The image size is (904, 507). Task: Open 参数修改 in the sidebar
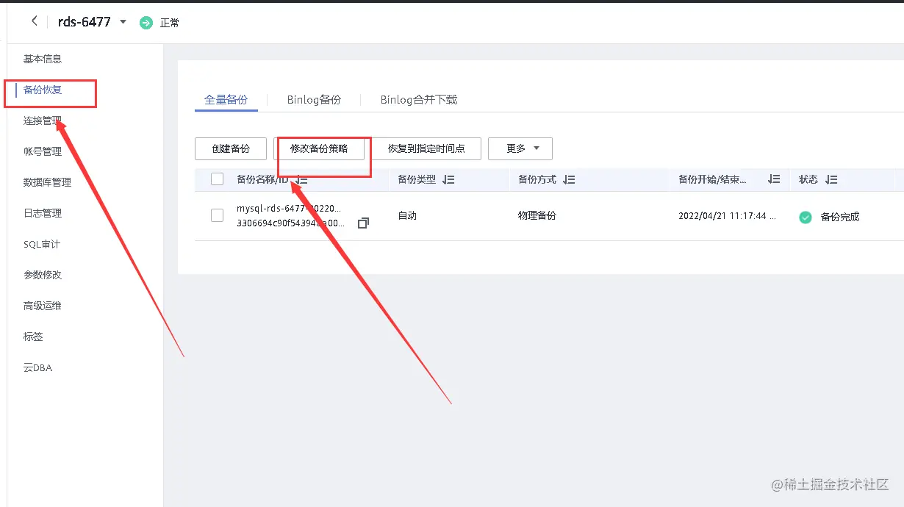(x=43, y=275)
